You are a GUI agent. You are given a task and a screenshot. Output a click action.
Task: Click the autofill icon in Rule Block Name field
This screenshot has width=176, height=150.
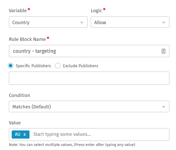coord(164,51)
